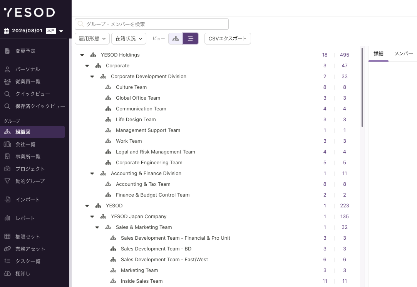Open the 動的グループ link
This screenshot has width=417, height=287.
click(30, 181)
